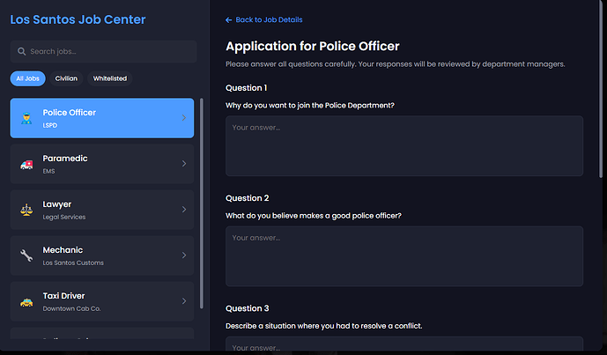Viewport: 607px width, 355px height.
Task: Click the Paramedic ambulance icon
Action: click(x=26, y=165)
